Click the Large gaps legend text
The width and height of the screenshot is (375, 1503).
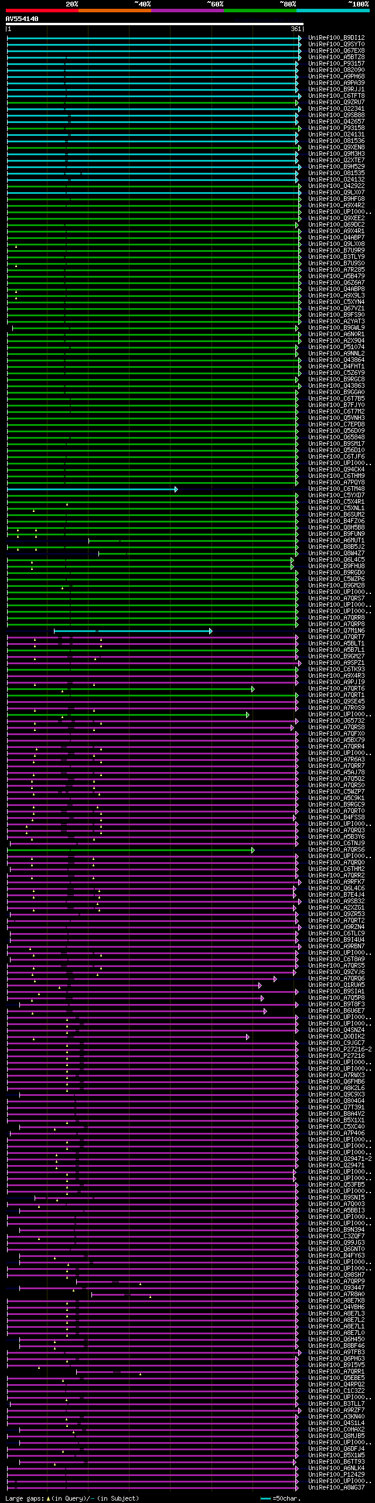(x=72, y=1498)
